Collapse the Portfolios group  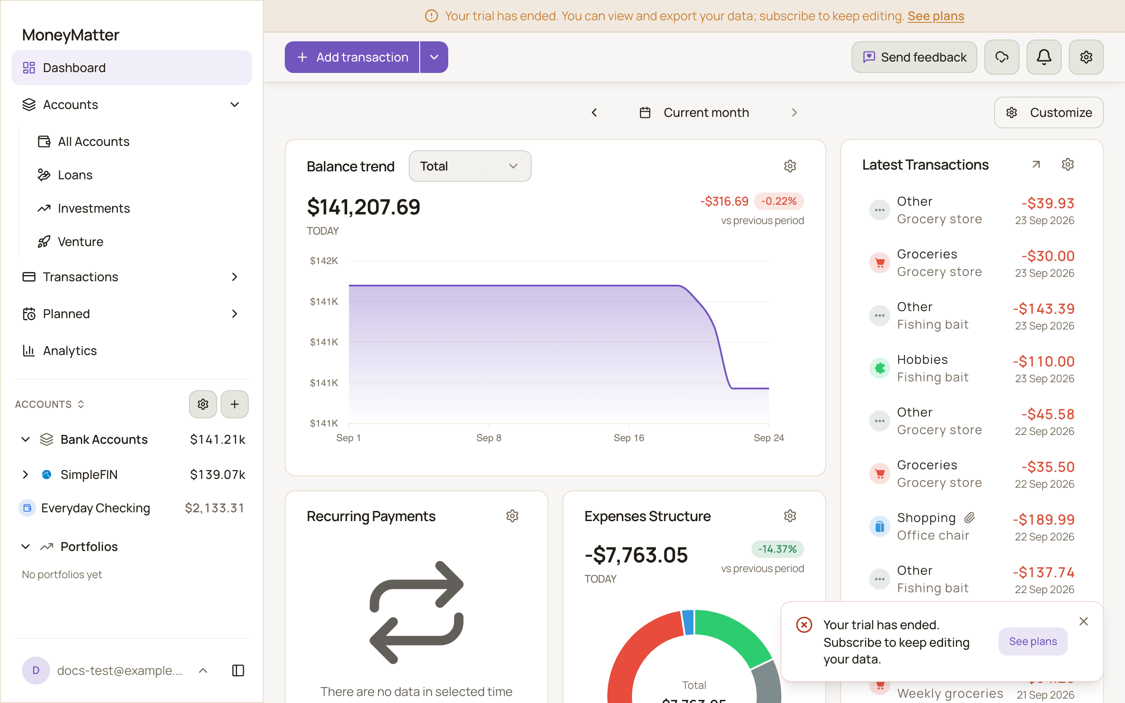[25, 546]
